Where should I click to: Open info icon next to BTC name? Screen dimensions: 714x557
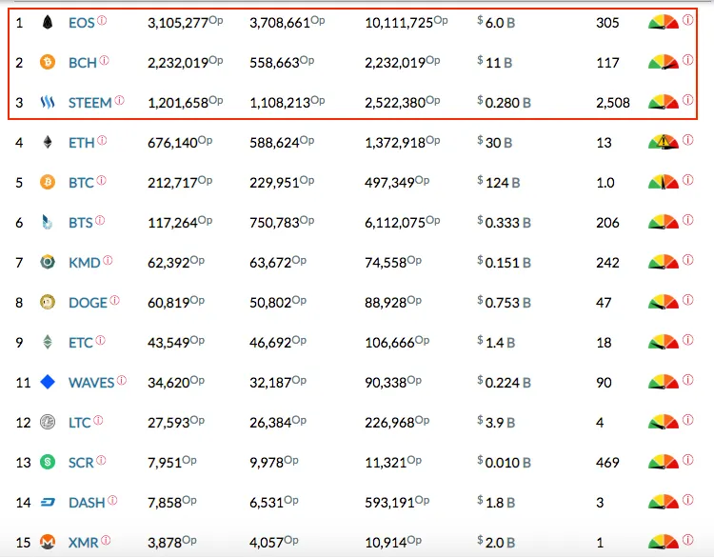[x=102, y=180]
